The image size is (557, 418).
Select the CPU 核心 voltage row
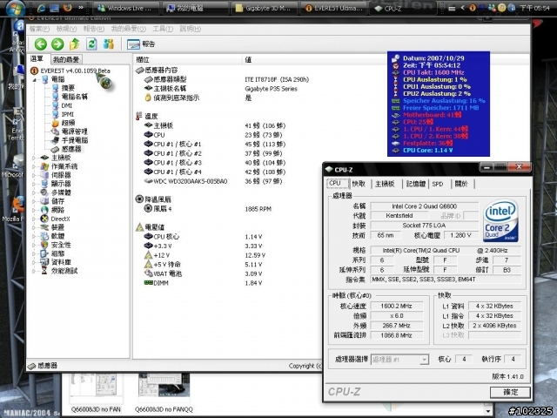tap(204, 237)
